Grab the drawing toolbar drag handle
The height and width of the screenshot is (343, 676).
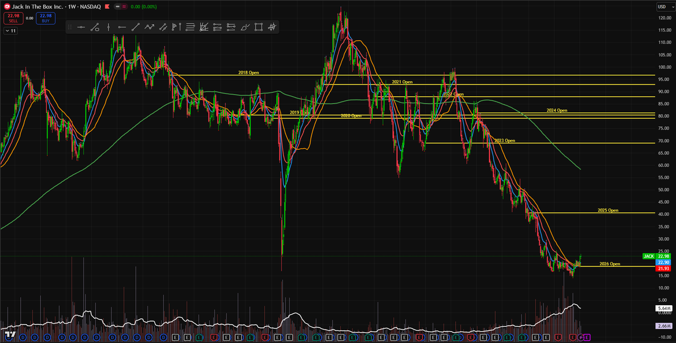point(70,27)
